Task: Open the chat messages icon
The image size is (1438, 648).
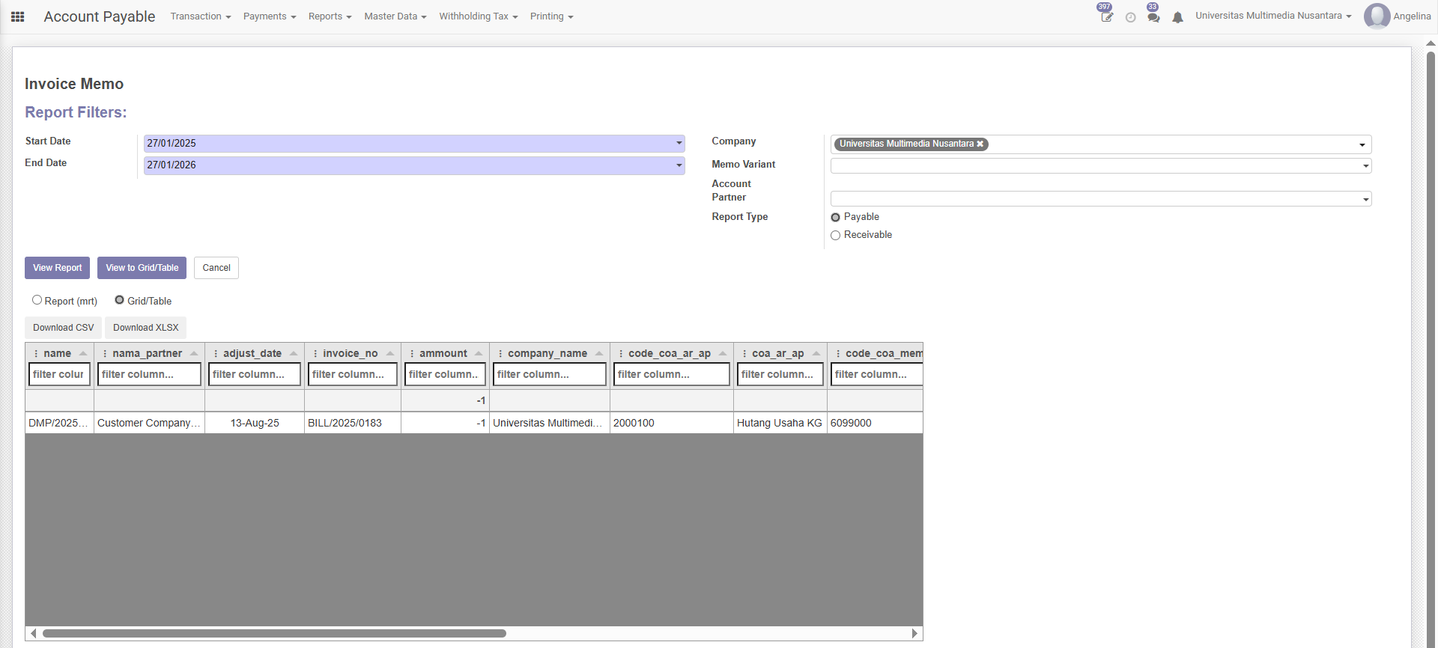Action: tap(1153, 17)
